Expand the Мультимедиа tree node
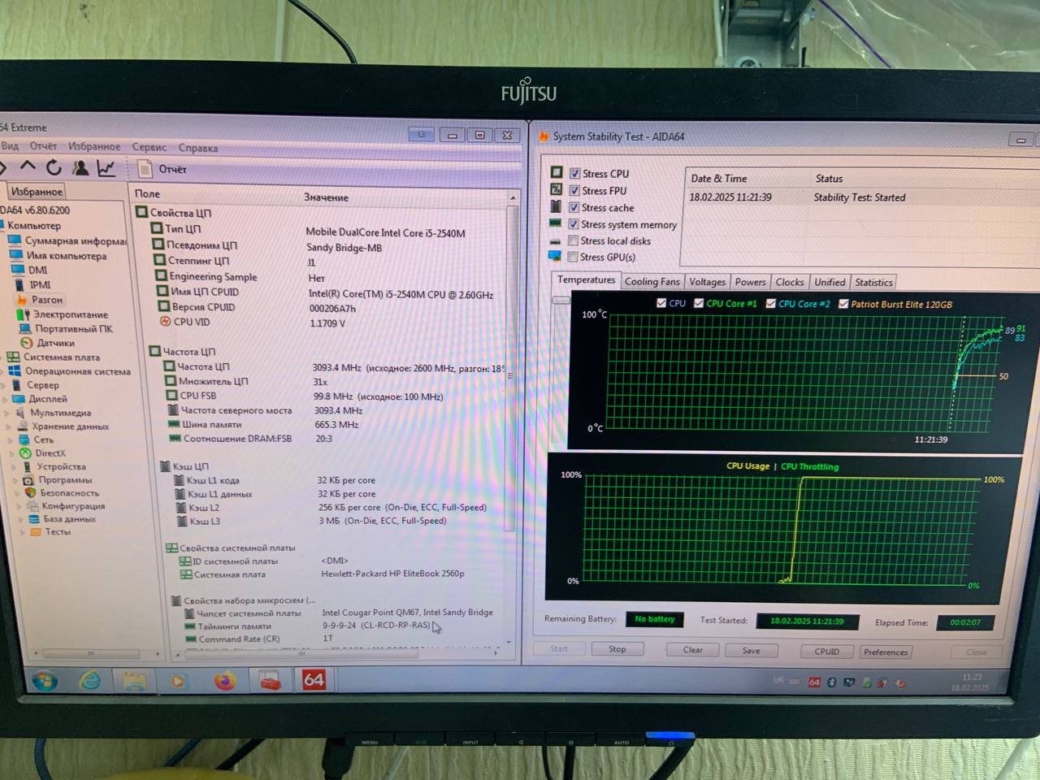1040x780 pixels. point(7,413)
